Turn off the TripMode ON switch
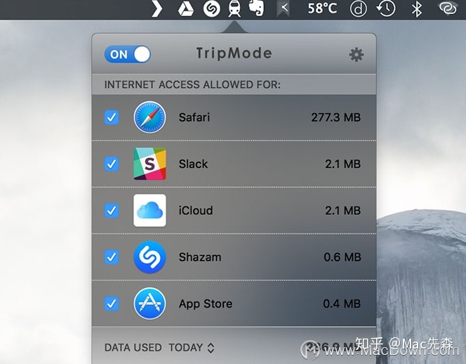 pyautogui.click(x=128, y=54)
